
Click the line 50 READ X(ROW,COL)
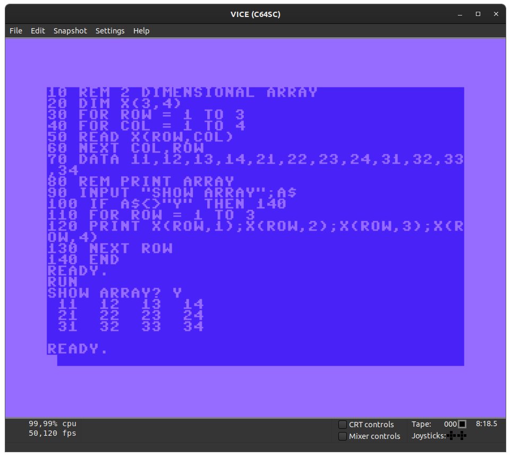pos(140,137)
